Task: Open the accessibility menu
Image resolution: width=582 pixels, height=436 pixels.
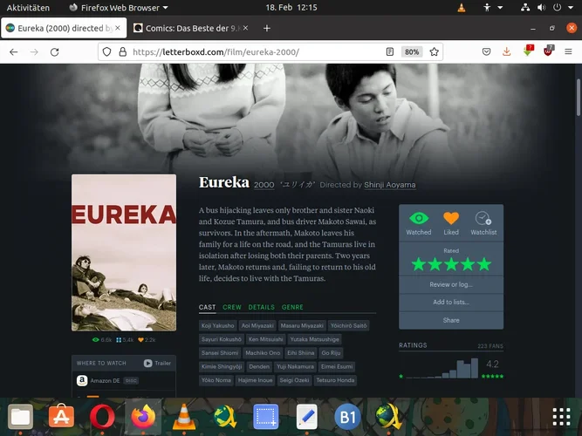Action: [x=492, y=8]
